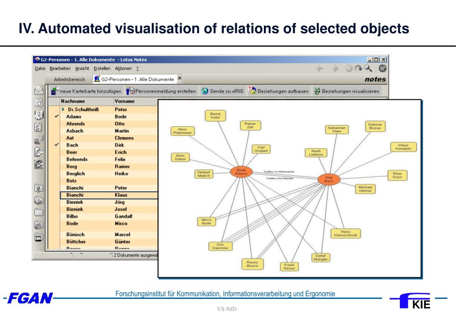Click the orange Bode Adams graph node
Screen dimensions: 456x315
tap(241, 172)
